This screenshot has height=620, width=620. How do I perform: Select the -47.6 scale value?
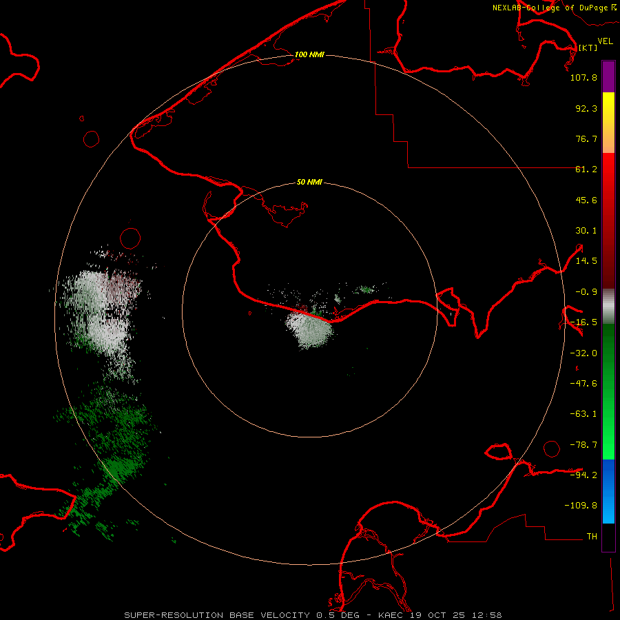[x=583, y=384]
